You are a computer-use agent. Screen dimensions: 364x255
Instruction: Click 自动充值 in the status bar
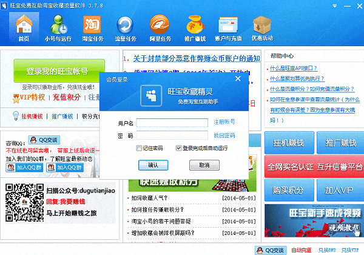(302, 250)
